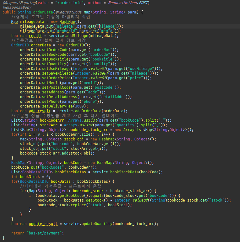Click the inner for Map bookcode_stock loop

click(x=88, y=191)
